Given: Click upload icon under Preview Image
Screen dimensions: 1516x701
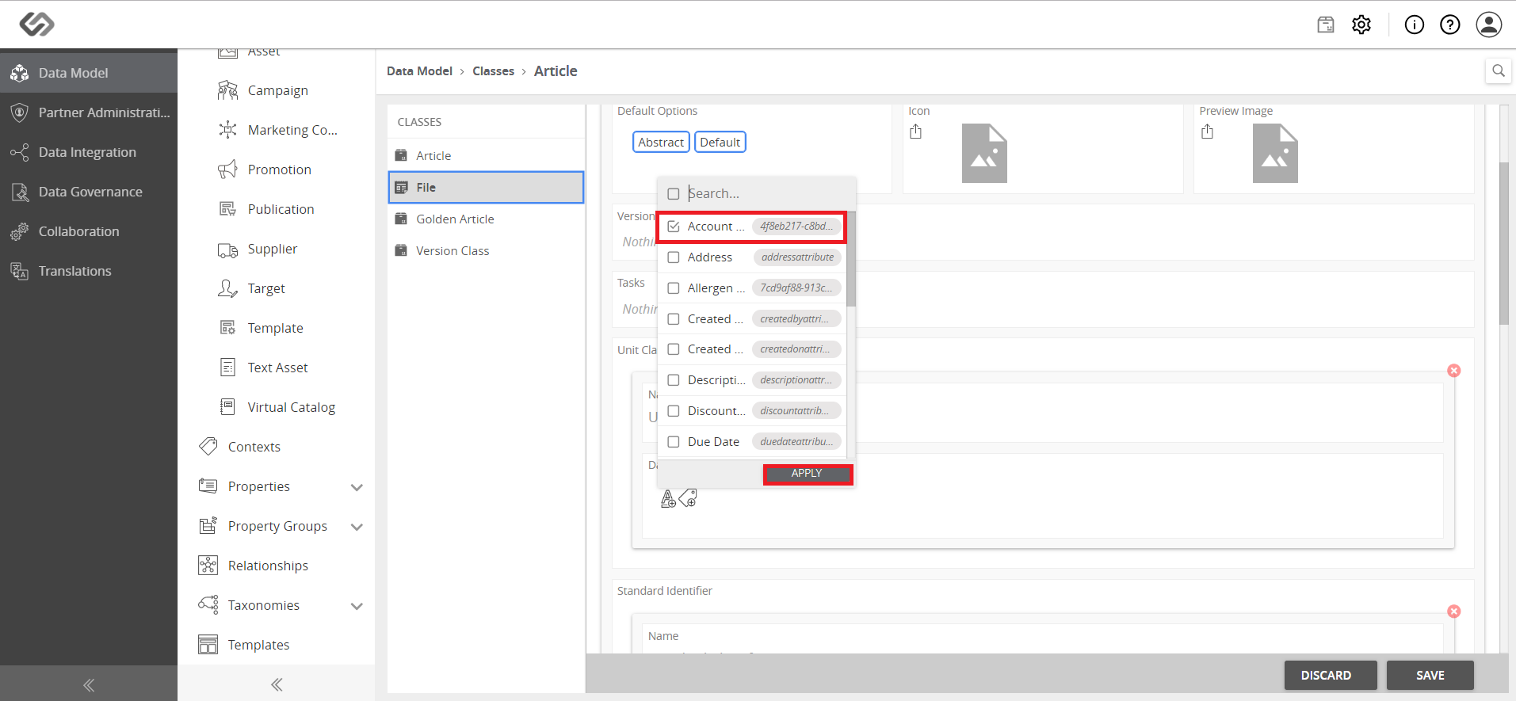Looking at the screenshot, I should tap(1207, 131).
